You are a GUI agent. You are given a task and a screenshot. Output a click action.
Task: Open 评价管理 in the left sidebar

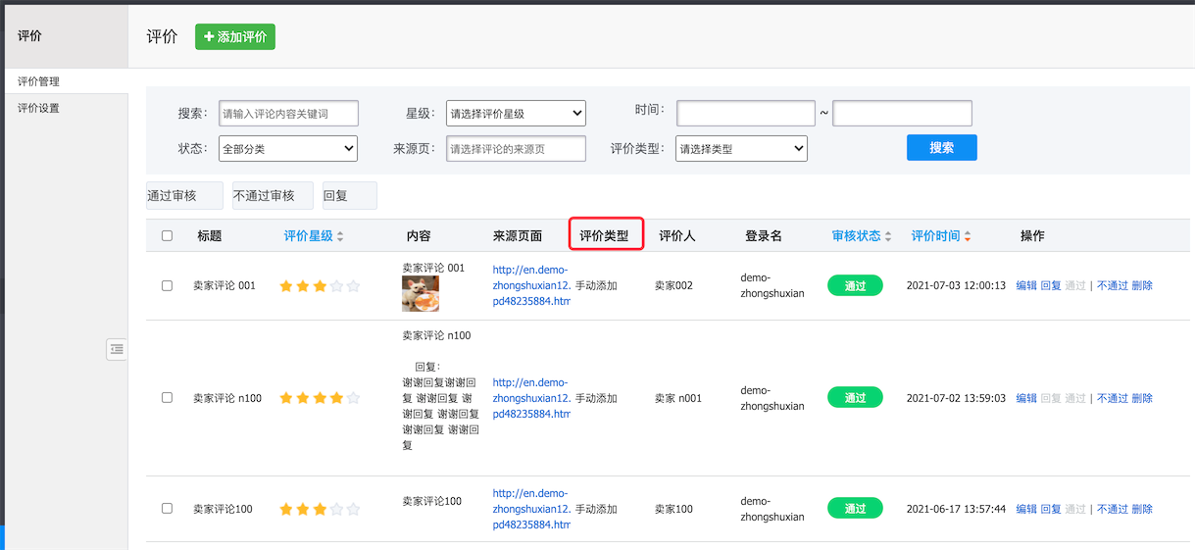39,81
